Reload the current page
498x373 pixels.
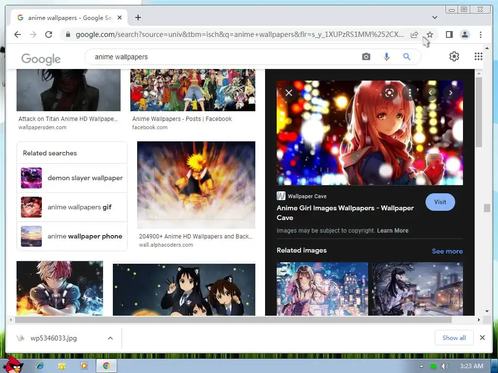point(49,34)
